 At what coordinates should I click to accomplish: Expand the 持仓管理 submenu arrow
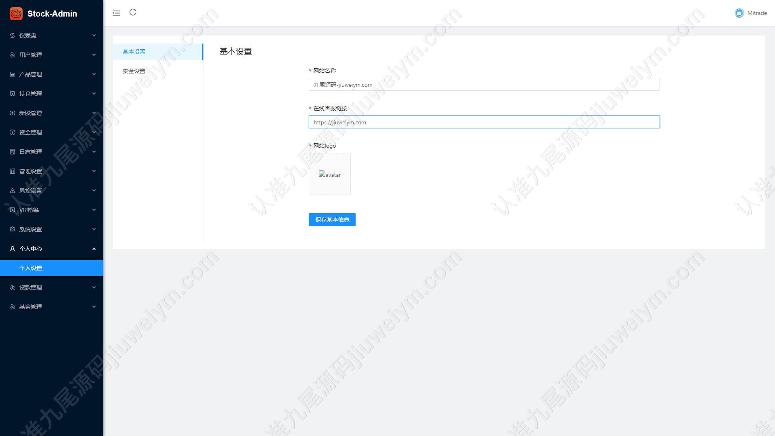[x=94, y=94]
